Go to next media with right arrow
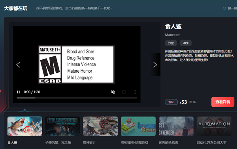Viewport: 237px width, 149px height. [x=155, y=65]
